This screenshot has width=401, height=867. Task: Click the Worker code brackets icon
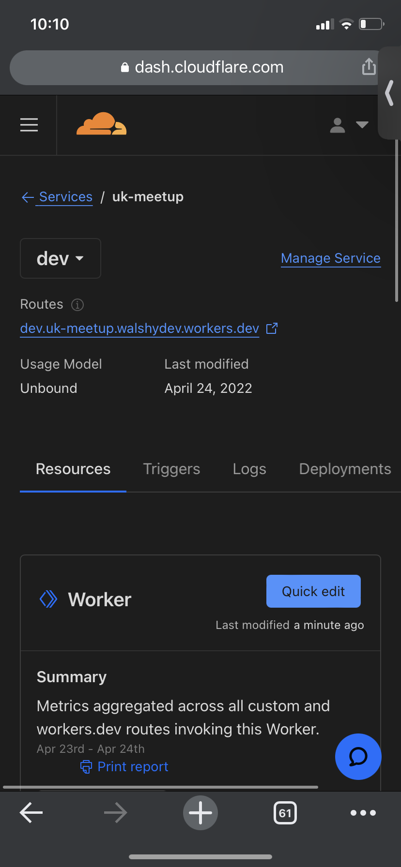48,599
